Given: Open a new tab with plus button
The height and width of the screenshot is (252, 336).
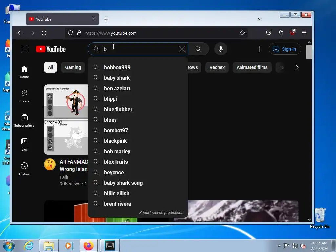Looking at the screenshot, I should click(x=106, y=19).
